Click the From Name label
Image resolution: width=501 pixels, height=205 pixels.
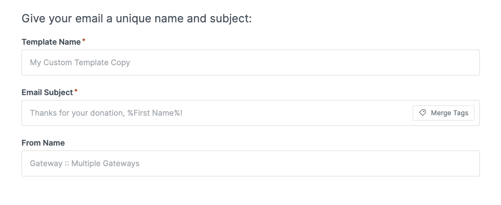pyautogui.click(x=43, y=143)
